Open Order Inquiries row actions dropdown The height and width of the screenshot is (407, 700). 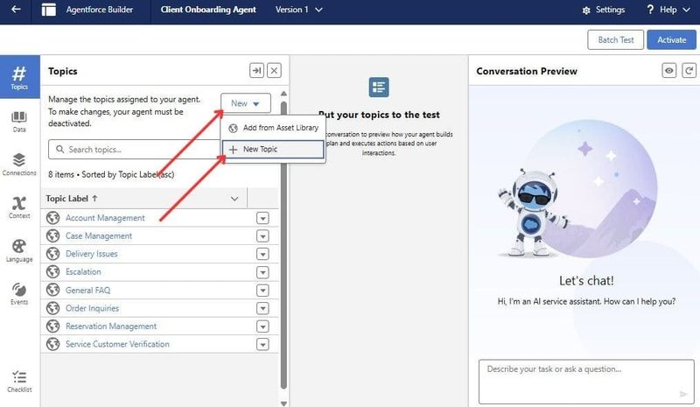(x=262, y=308)
